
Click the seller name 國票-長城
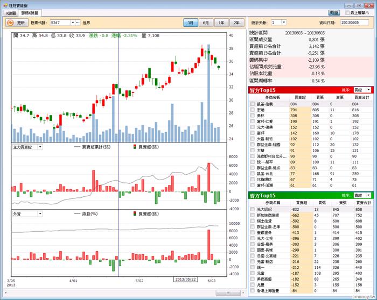265,250
